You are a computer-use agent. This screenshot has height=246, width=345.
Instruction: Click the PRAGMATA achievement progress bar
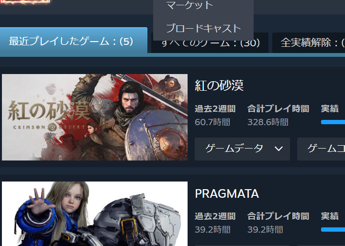[x=333, y=230]
